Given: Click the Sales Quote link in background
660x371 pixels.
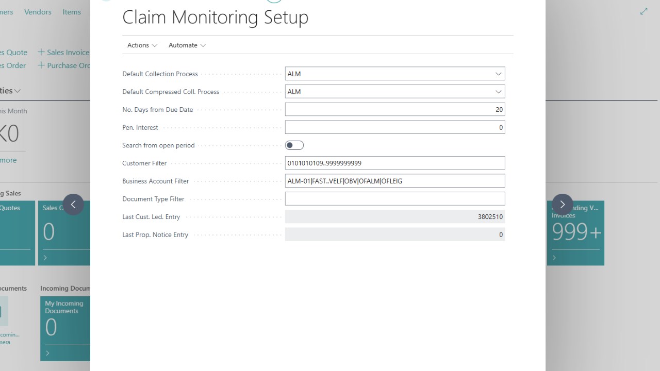Looking at the screenshot, I should pyautogui.click(x=13, y=52).
